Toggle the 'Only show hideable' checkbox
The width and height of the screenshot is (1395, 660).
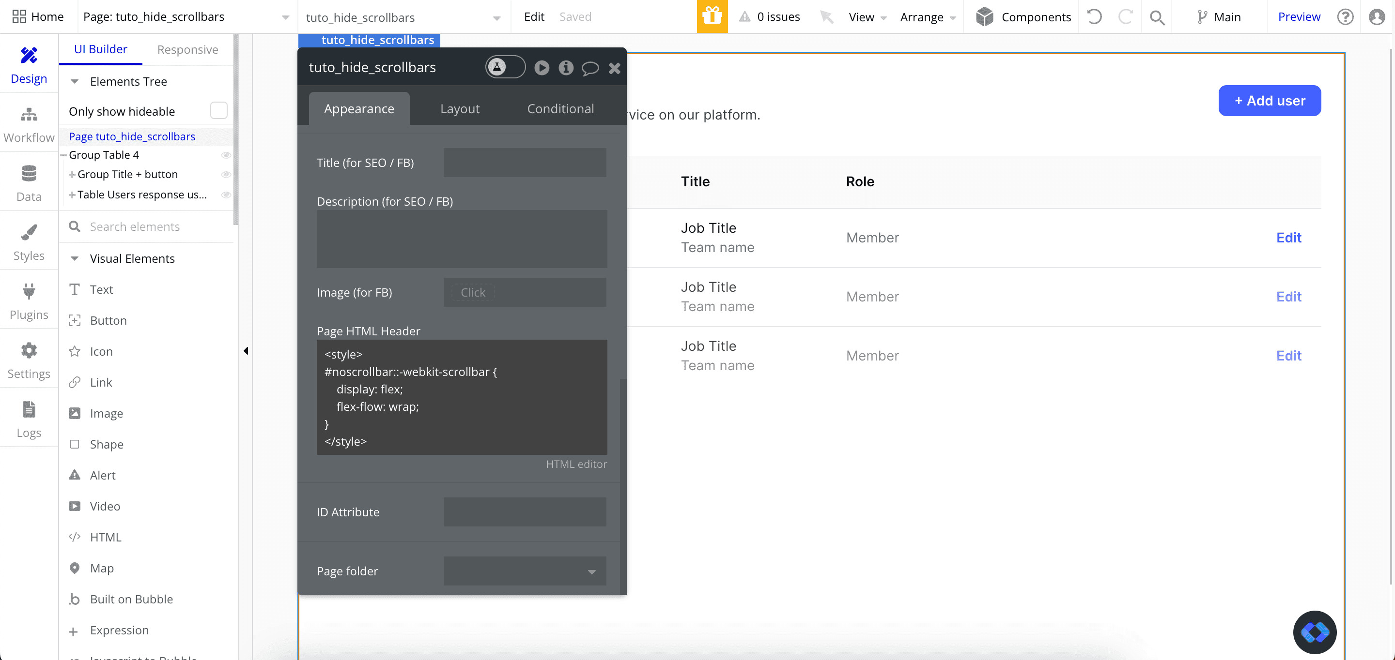pos(218,111)
